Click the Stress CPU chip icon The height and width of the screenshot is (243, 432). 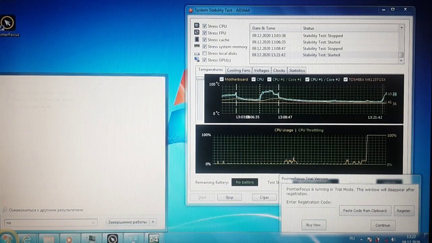click(x=197, y=26)
